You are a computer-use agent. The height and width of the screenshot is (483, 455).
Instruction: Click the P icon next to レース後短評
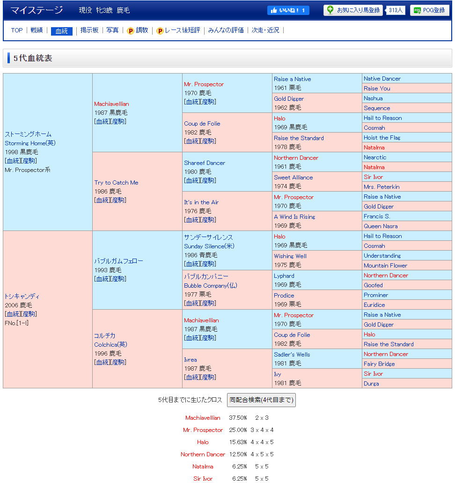tap(160, 31)
